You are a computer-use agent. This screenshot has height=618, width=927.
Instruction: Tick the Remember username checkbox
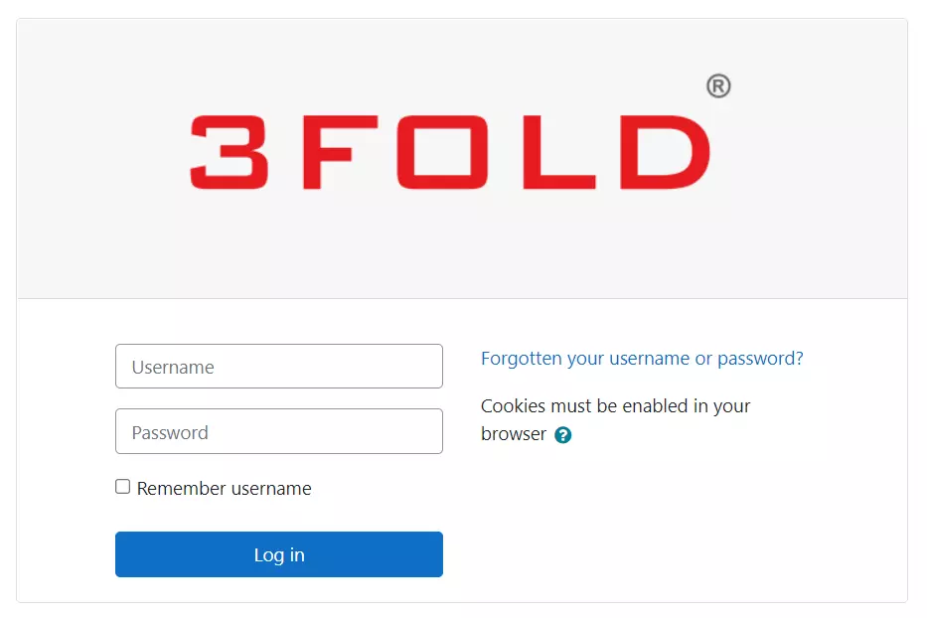[123, 487]
